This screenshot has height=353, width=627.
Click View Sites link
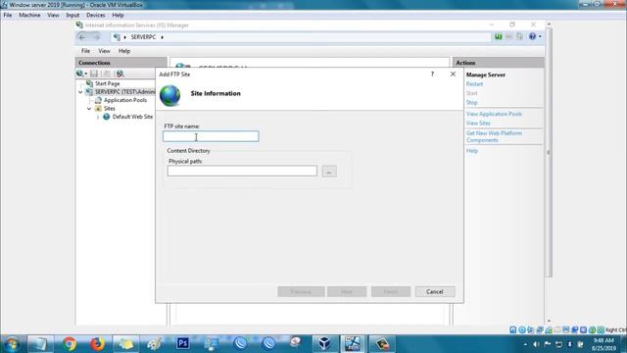[x=478, y=124]
